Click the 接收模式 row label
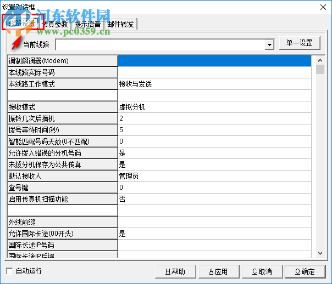The height and width of the screenshot is (284, 332). coord(63,107)
